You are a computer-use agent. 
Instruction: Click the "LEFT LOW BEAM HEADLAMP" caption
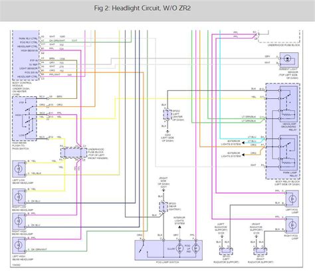tap(23, 182)
